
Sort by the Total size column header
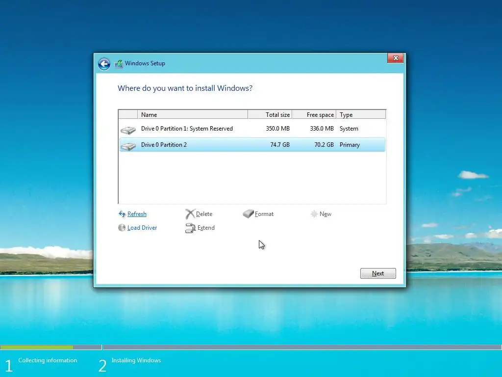click(270, 114)
